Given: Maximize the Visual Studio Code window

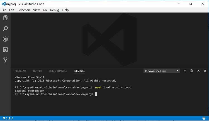Looking at the screenshot, I should (191, 4).
